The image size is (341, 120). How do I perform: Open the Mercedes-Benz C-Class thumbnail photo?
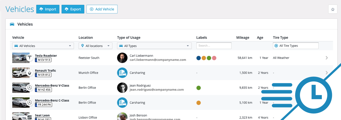pos(19,103)
